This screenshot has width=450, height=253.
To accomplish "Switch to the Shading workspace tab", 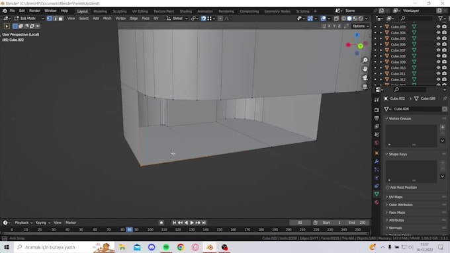I will 186,11.
